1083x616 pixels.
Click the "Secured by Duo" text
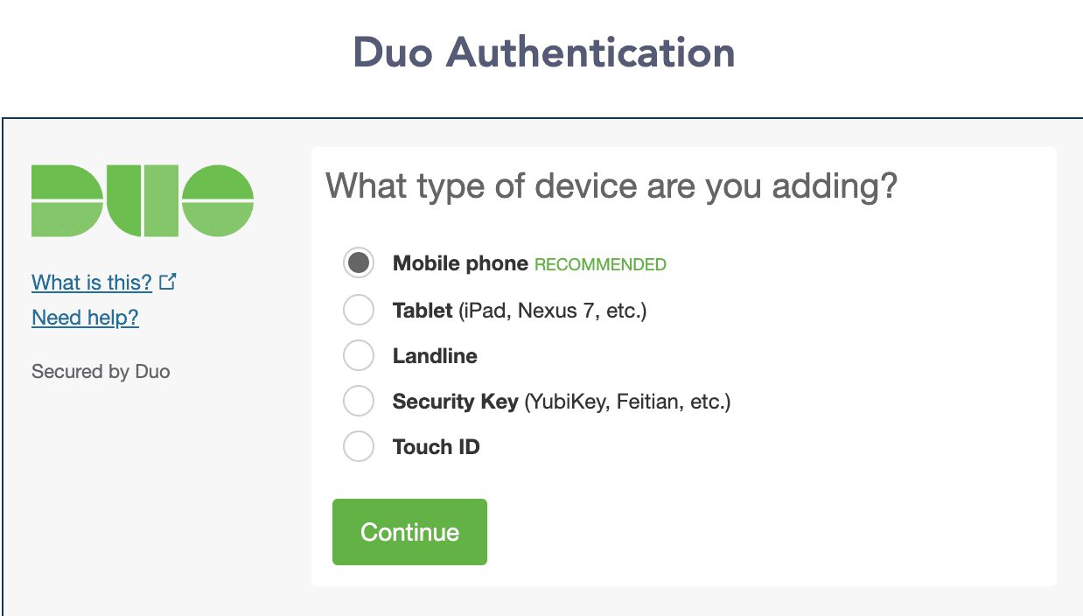[101, 371]
